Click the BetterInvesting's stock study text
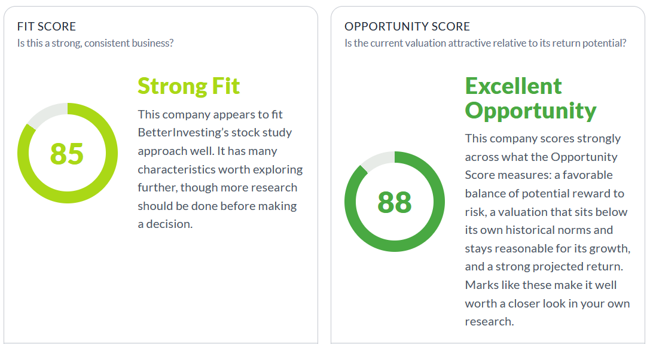This screenshot has width=653, height=344. pos(215,132)
